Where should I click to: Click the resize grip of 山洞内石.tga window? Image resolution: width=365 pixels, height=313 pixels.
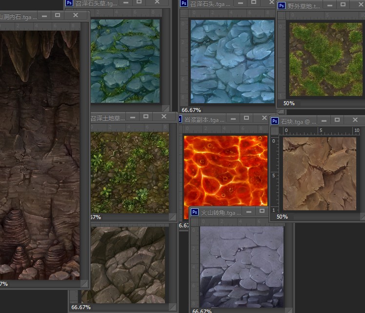coord(84,284)
